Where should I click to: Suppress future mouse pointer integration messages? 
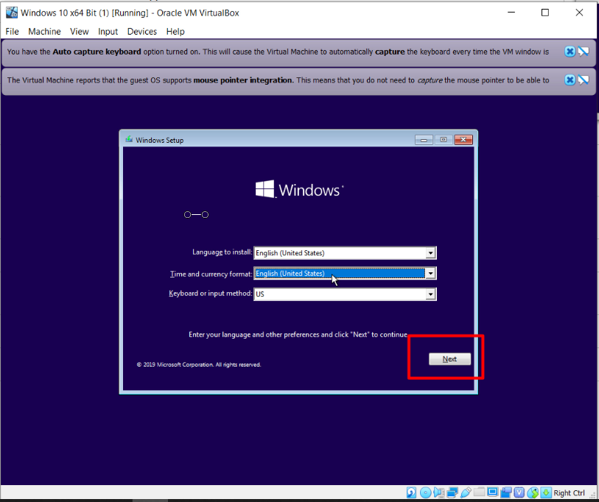click(x=584, y=79)
